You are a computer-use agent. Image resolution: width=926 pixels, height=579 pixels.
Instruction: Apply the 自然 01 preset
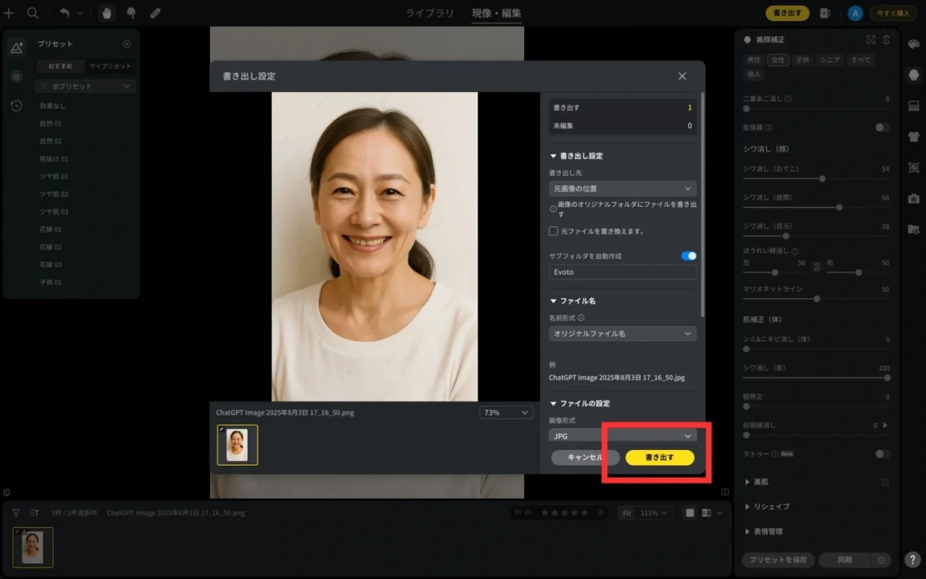51,124
